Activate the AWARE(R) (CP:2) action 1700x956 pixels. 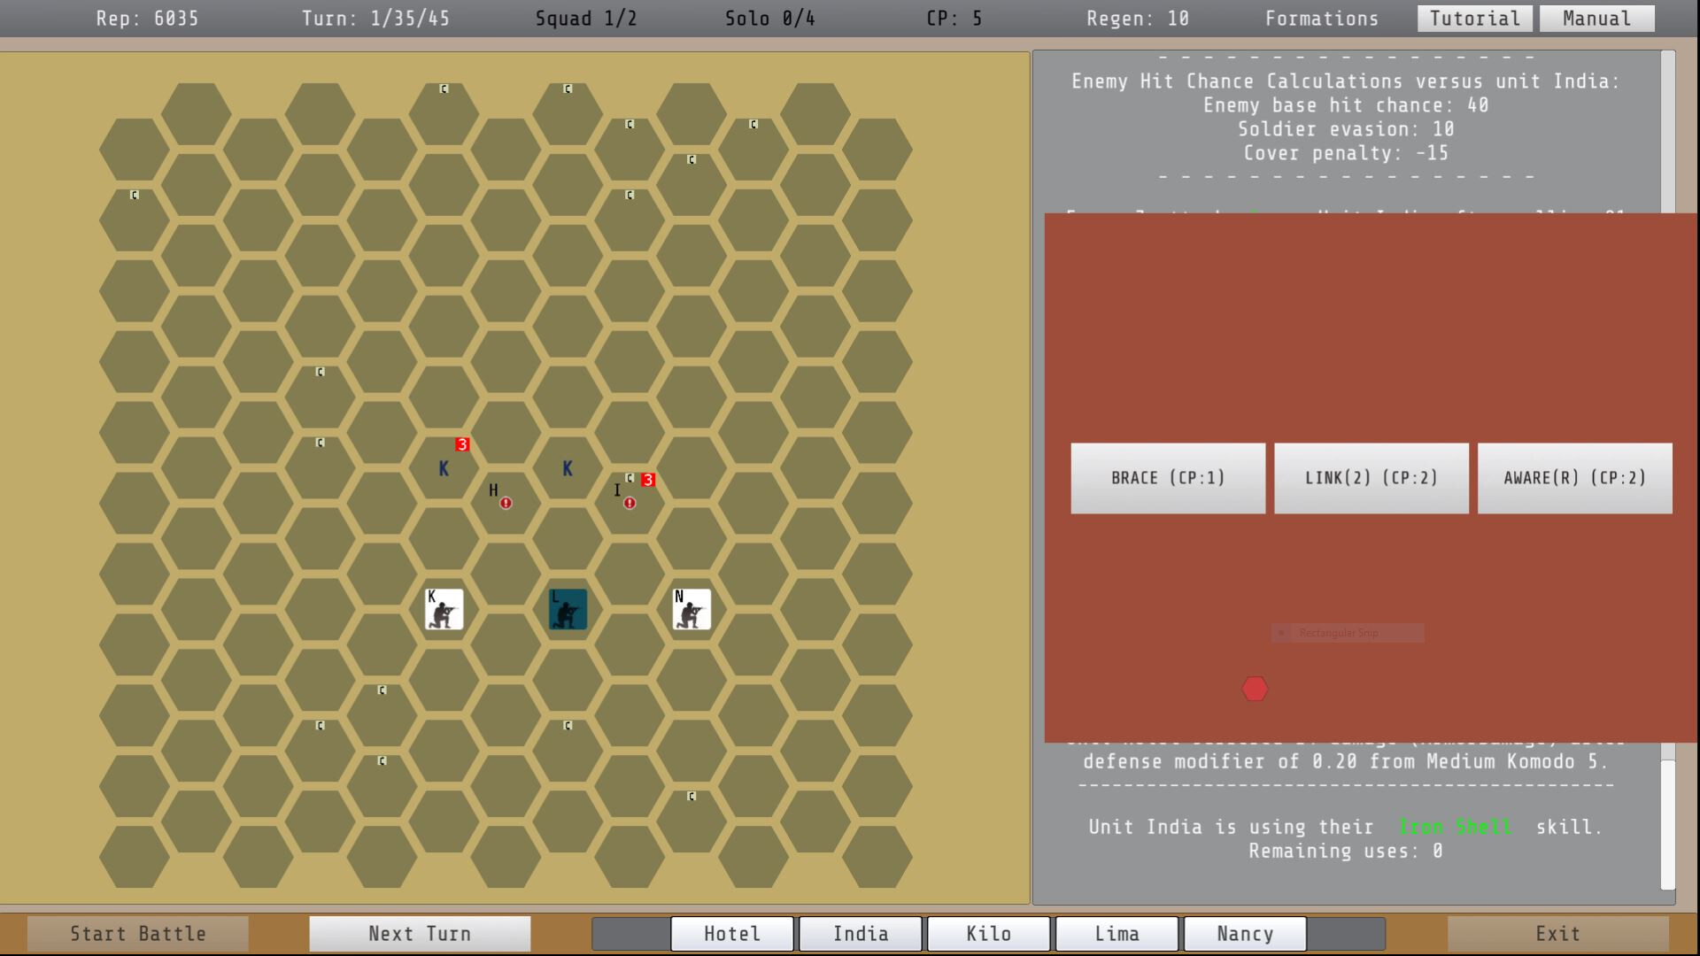[x=1575, y=478]
